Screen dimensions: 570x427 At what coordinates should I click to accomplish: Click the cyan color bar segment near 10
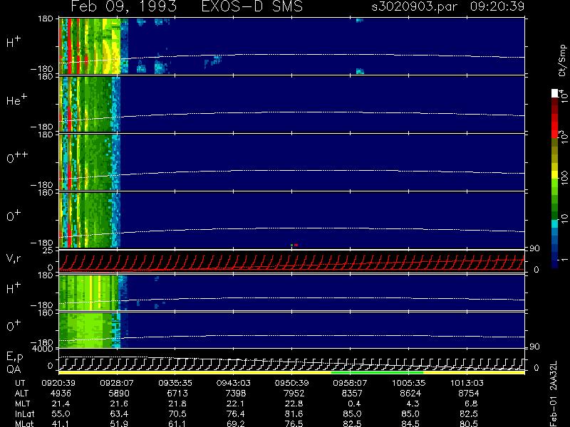pos(555,223)
